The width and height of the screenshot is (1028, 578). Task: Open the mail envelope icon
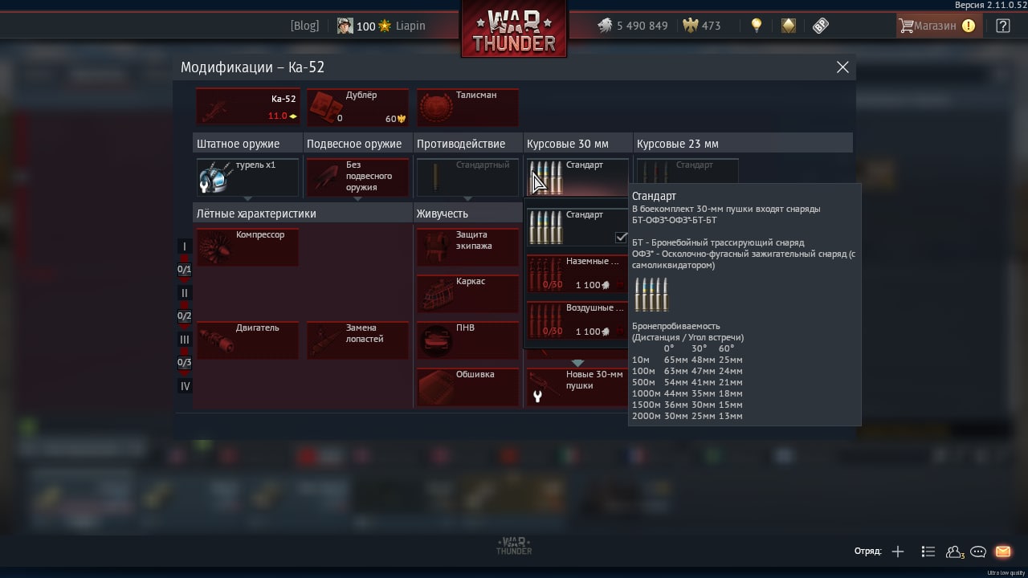(1003, 552)
